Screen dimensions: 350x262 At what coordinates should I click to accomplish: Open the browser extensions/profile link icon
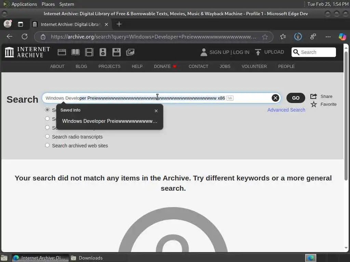(x=313, y=37)
